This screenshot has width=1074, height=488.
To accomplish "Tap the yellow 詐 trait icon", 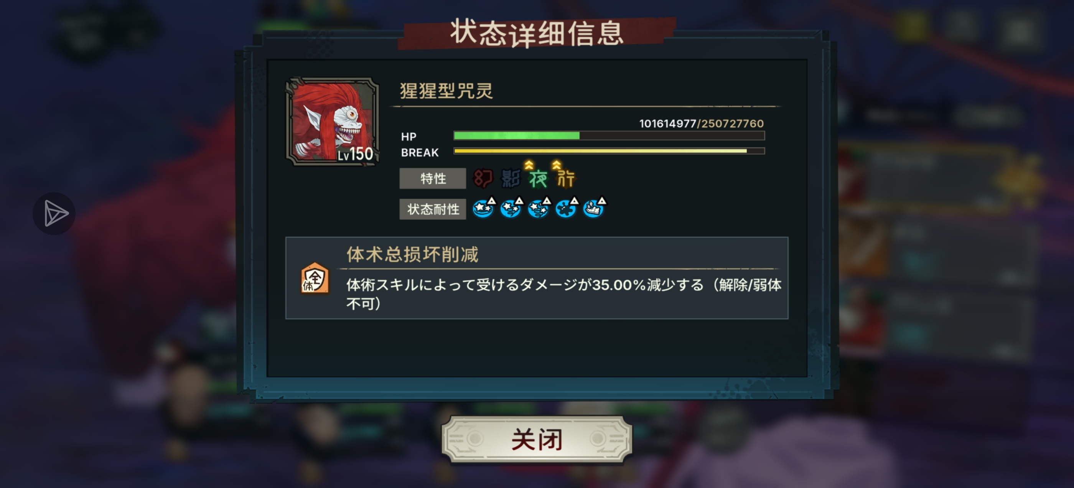I will (566, 176).
